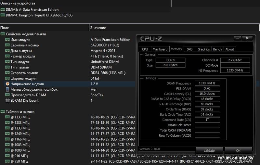Click the Bank Cycle Time 61 clocks field
The image size is (260, 165).
[x=207, y=114]
